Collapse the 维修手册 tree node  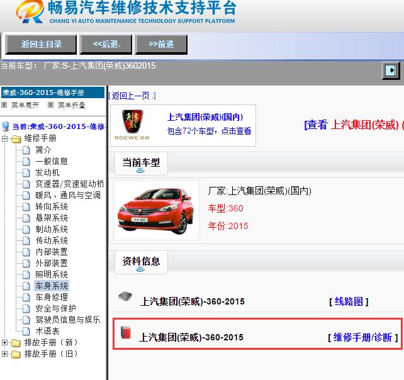4,138
